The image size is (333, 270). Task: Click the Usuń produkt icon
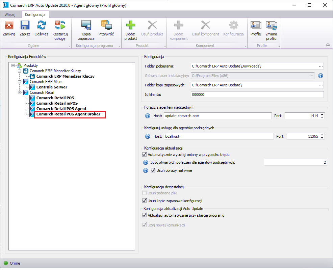[x=152, y=25]
